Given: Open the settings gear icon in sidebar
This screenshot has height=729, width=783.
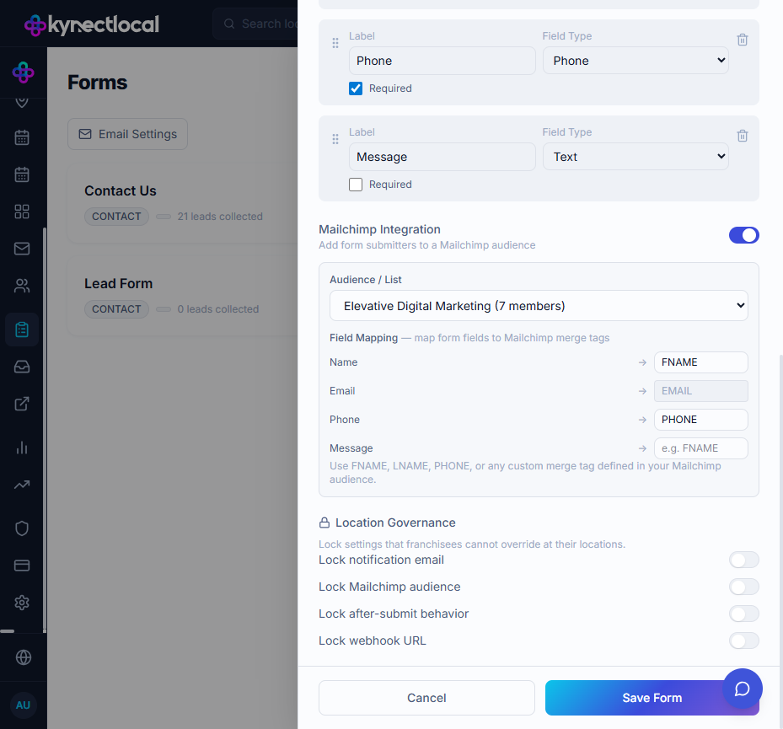Looking at the screenshot, I should click(x=22, y=603).
